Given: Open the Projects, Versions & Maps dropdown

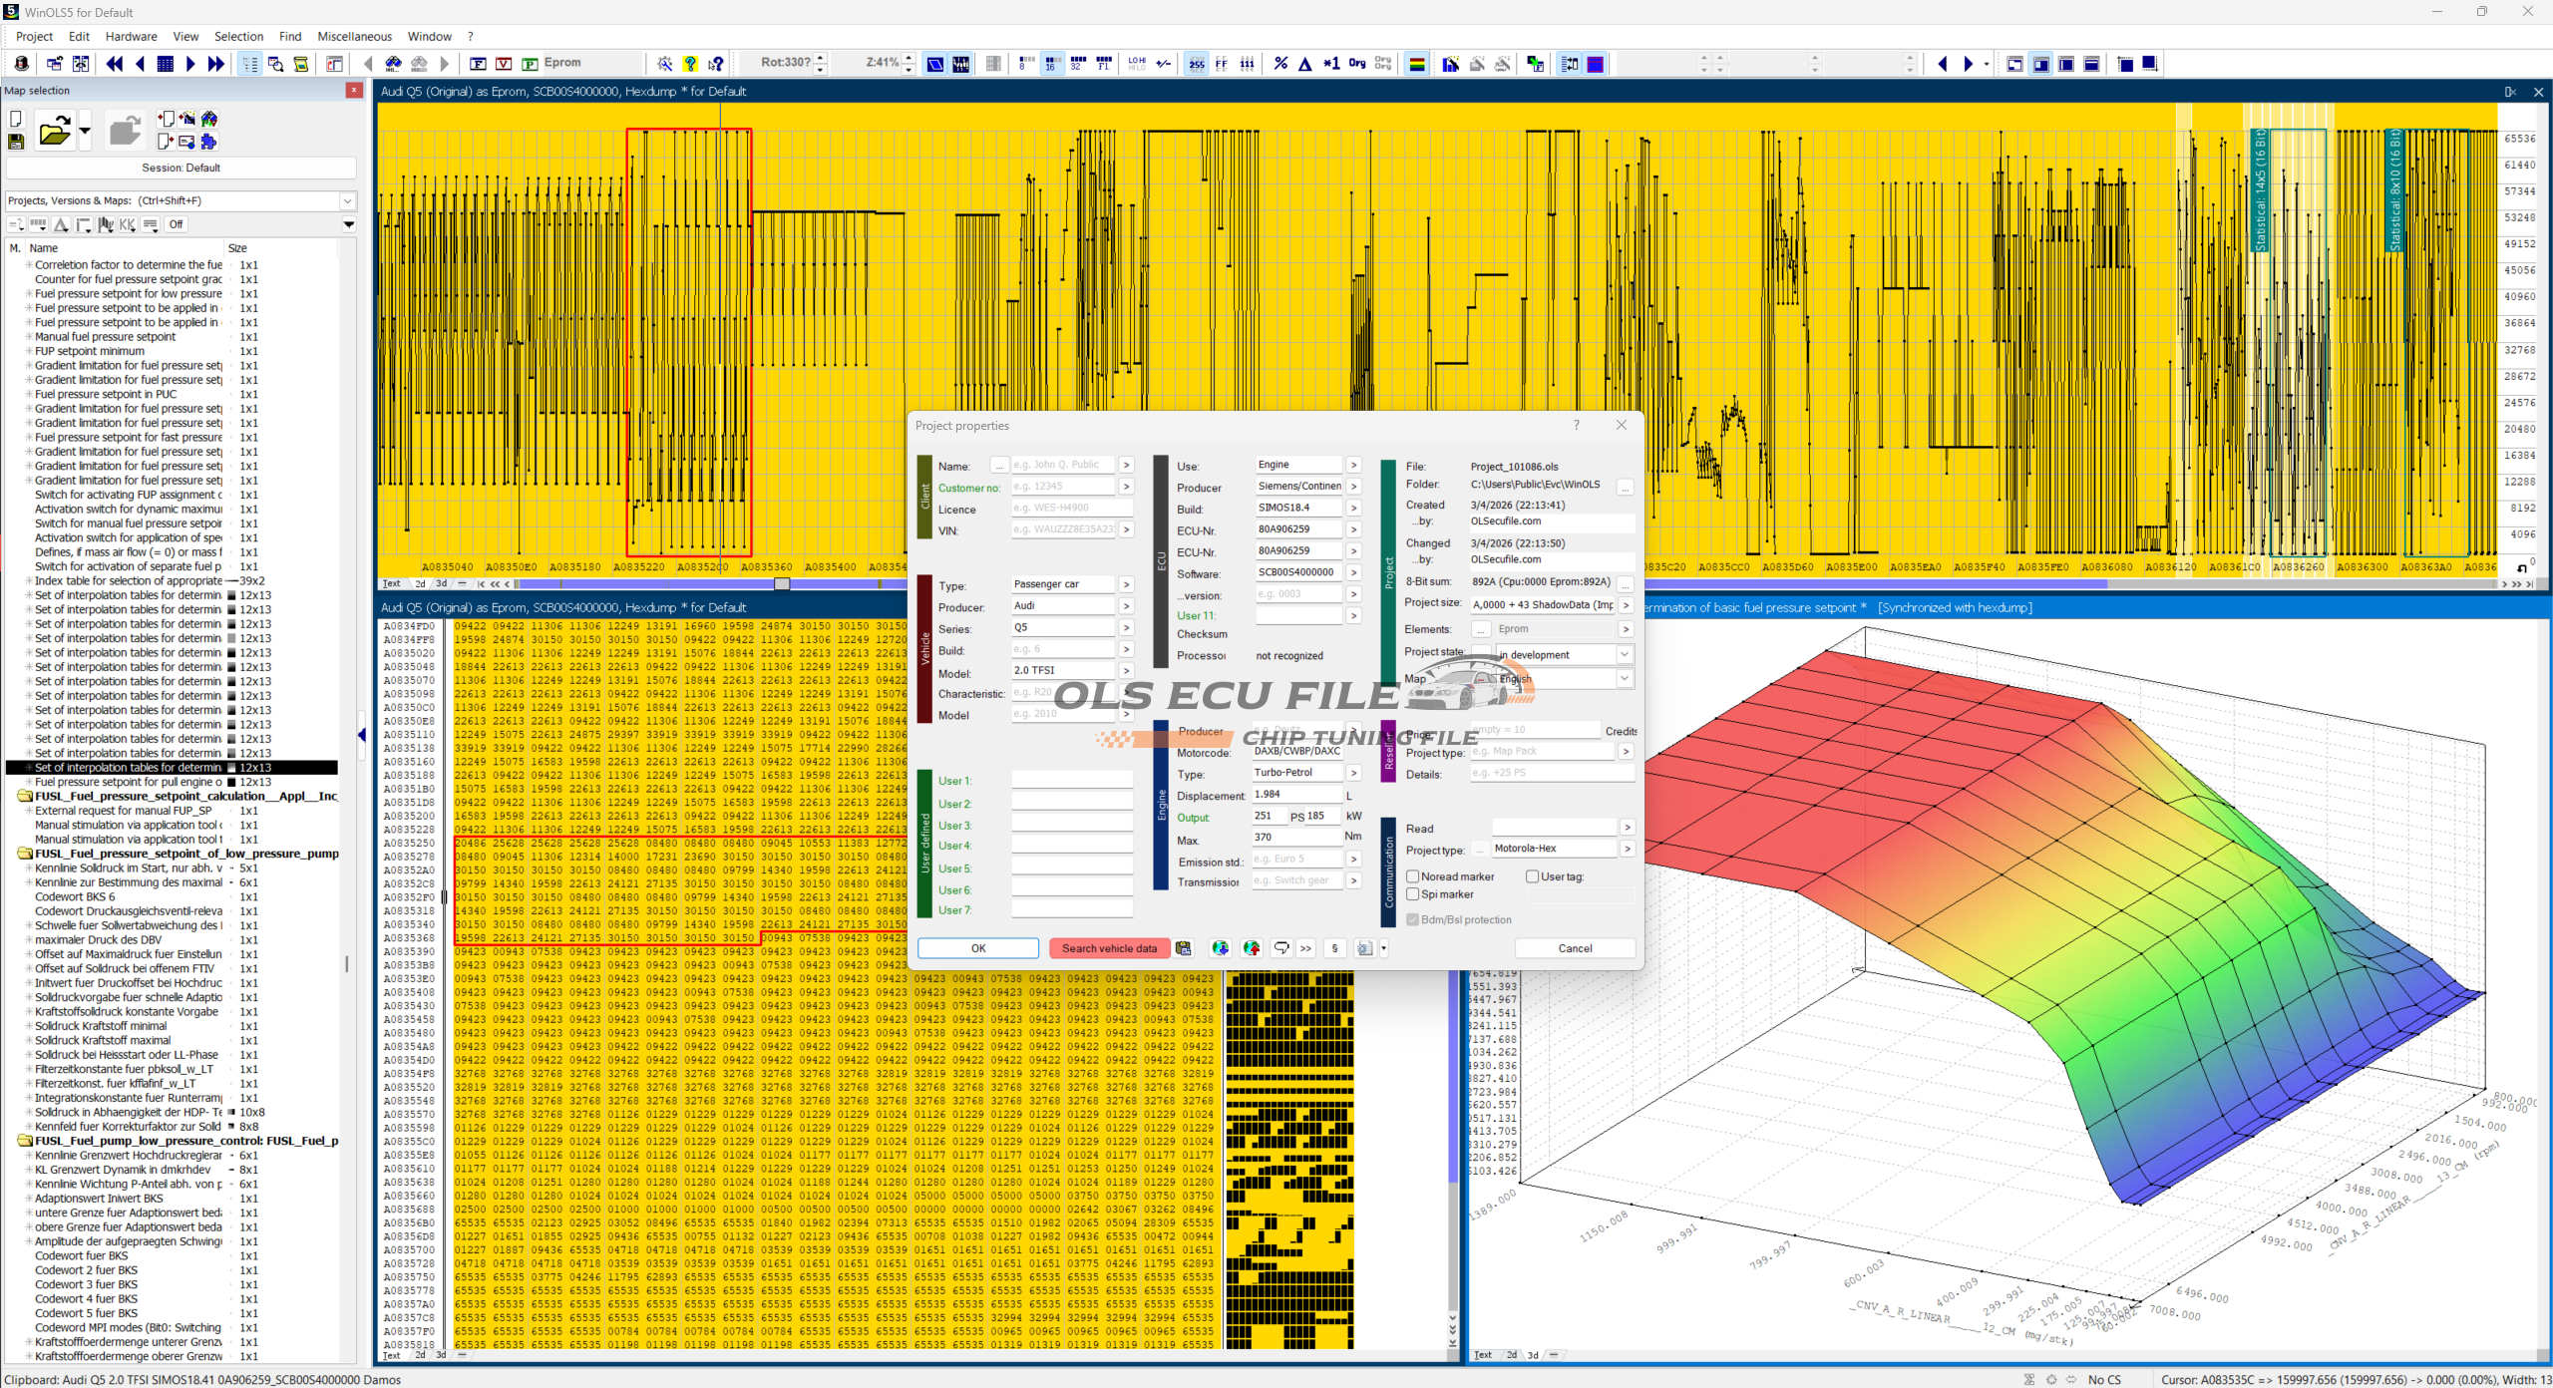Looking at the screenshot, I should tap(347, 200).
